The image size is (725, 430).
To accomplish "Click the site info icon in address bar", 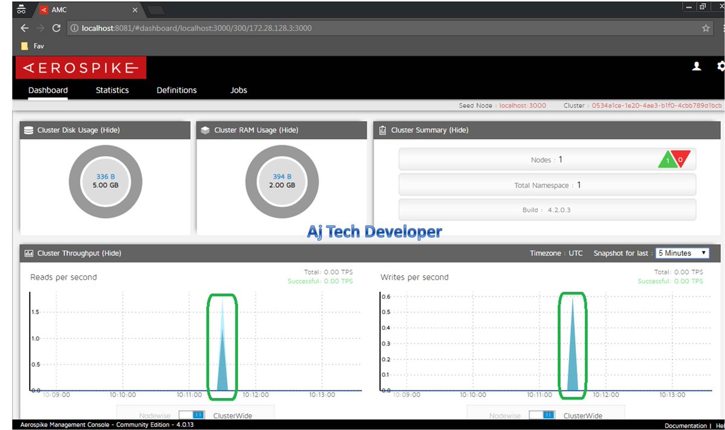I will (74, 28).
